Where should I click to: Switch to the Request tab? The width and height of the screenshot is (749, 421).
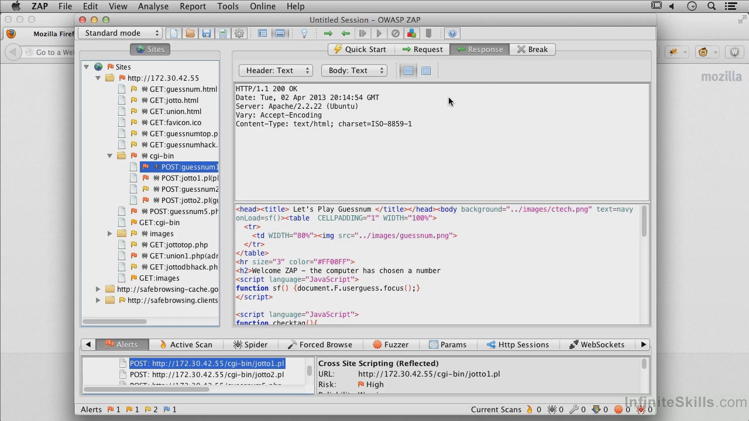[x=422, y=50]
